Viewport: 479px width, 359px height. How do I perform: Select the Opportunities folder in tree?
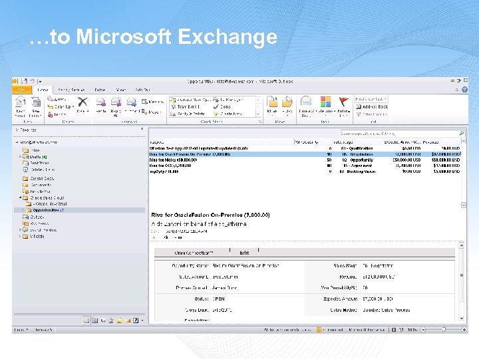(x=79, y=210)
